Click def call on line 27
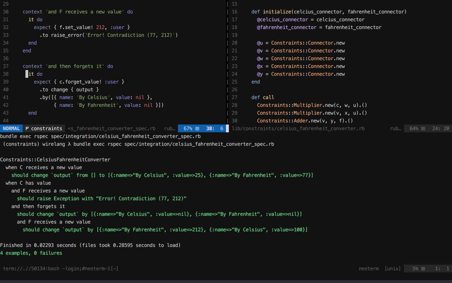 pos(263,97)
